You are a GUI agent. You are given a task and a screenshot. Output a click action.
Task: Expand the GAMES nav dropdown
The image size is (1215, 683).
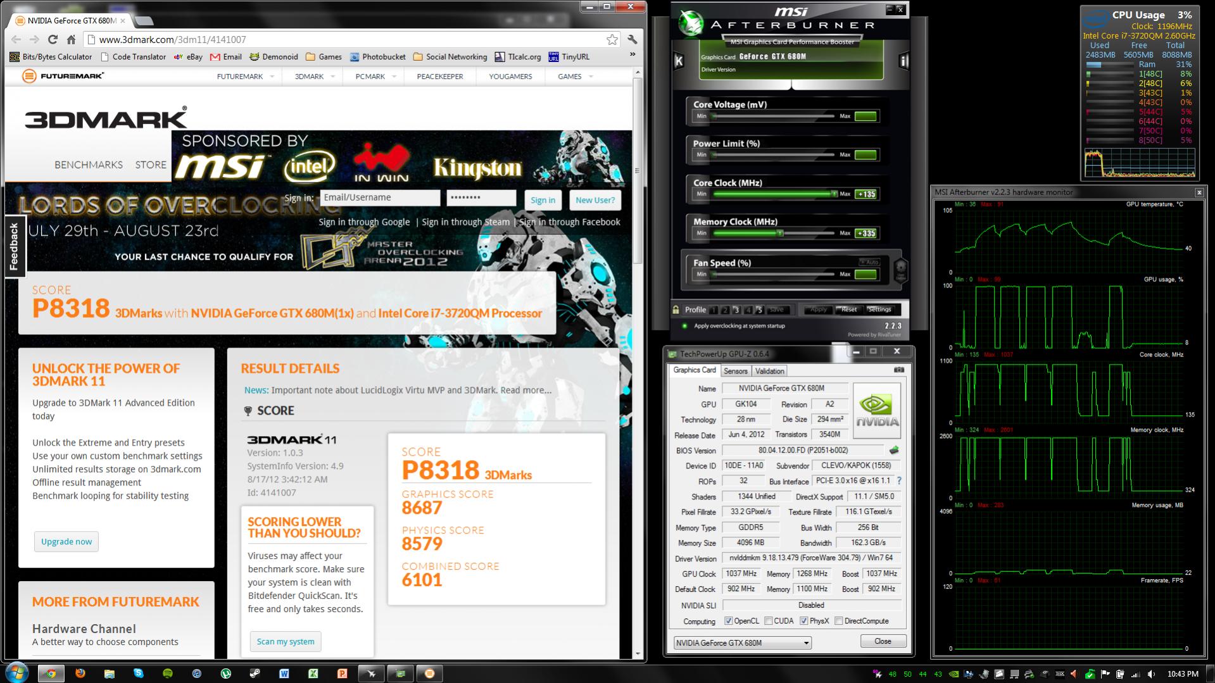[x=591, y=77]
